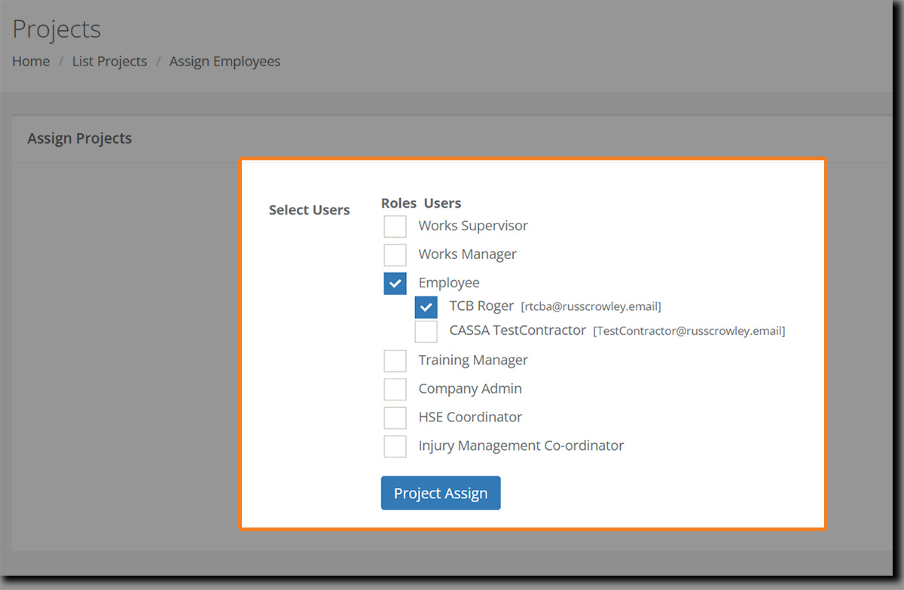This screenshot has height=590, width=904.
Task: Click the Training Manager label
Action: pos(473,360)
